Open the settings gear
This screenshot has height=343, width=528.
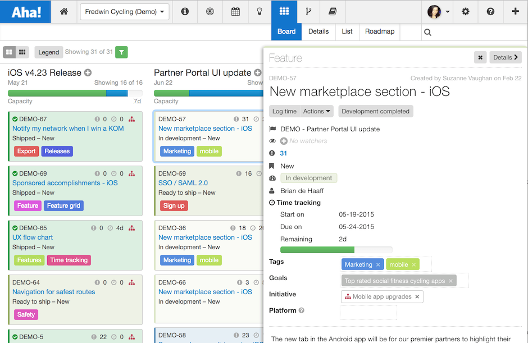tap(465, 12)
